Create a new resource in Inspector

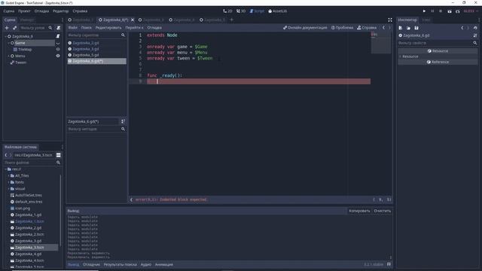(x=400, y=28)
